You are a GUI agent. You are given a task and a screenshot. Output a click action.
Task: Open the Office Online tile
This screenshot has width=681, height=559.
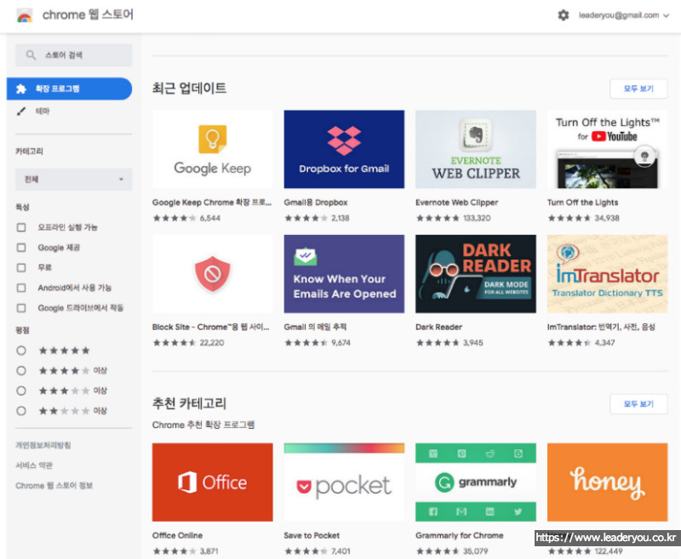[212, 482]
